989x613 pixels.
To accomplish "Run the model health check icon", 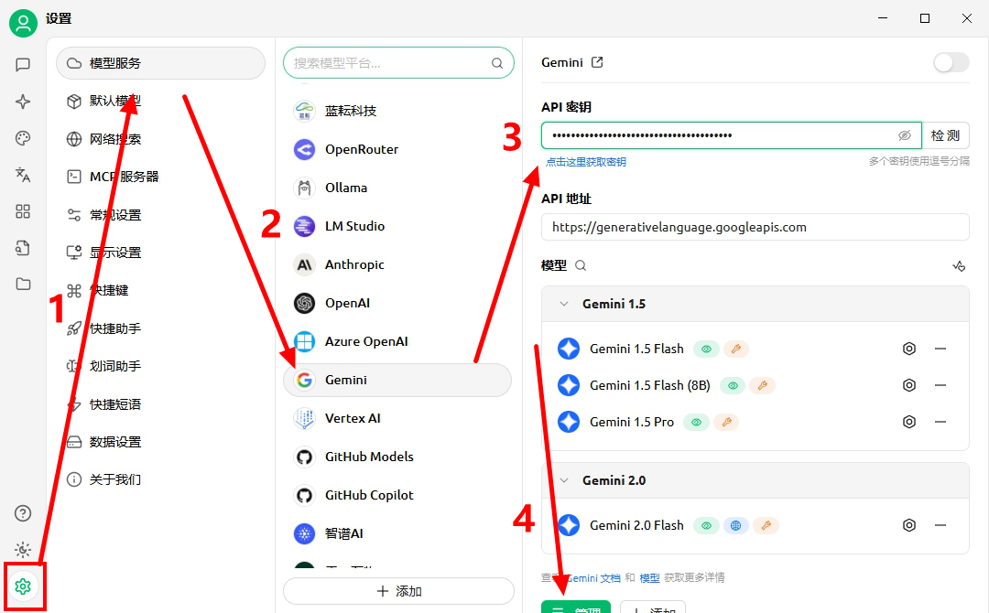I will pos(959,266).
